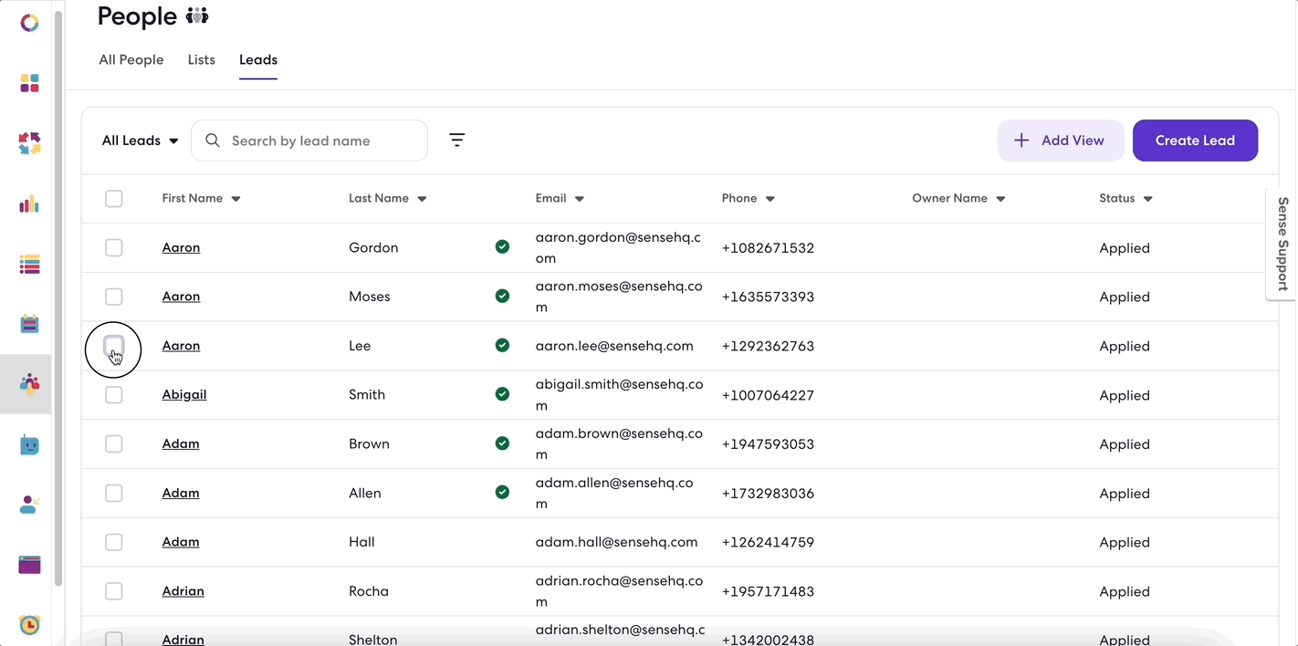Click phone number +1957171483

(x=768, y=591)
